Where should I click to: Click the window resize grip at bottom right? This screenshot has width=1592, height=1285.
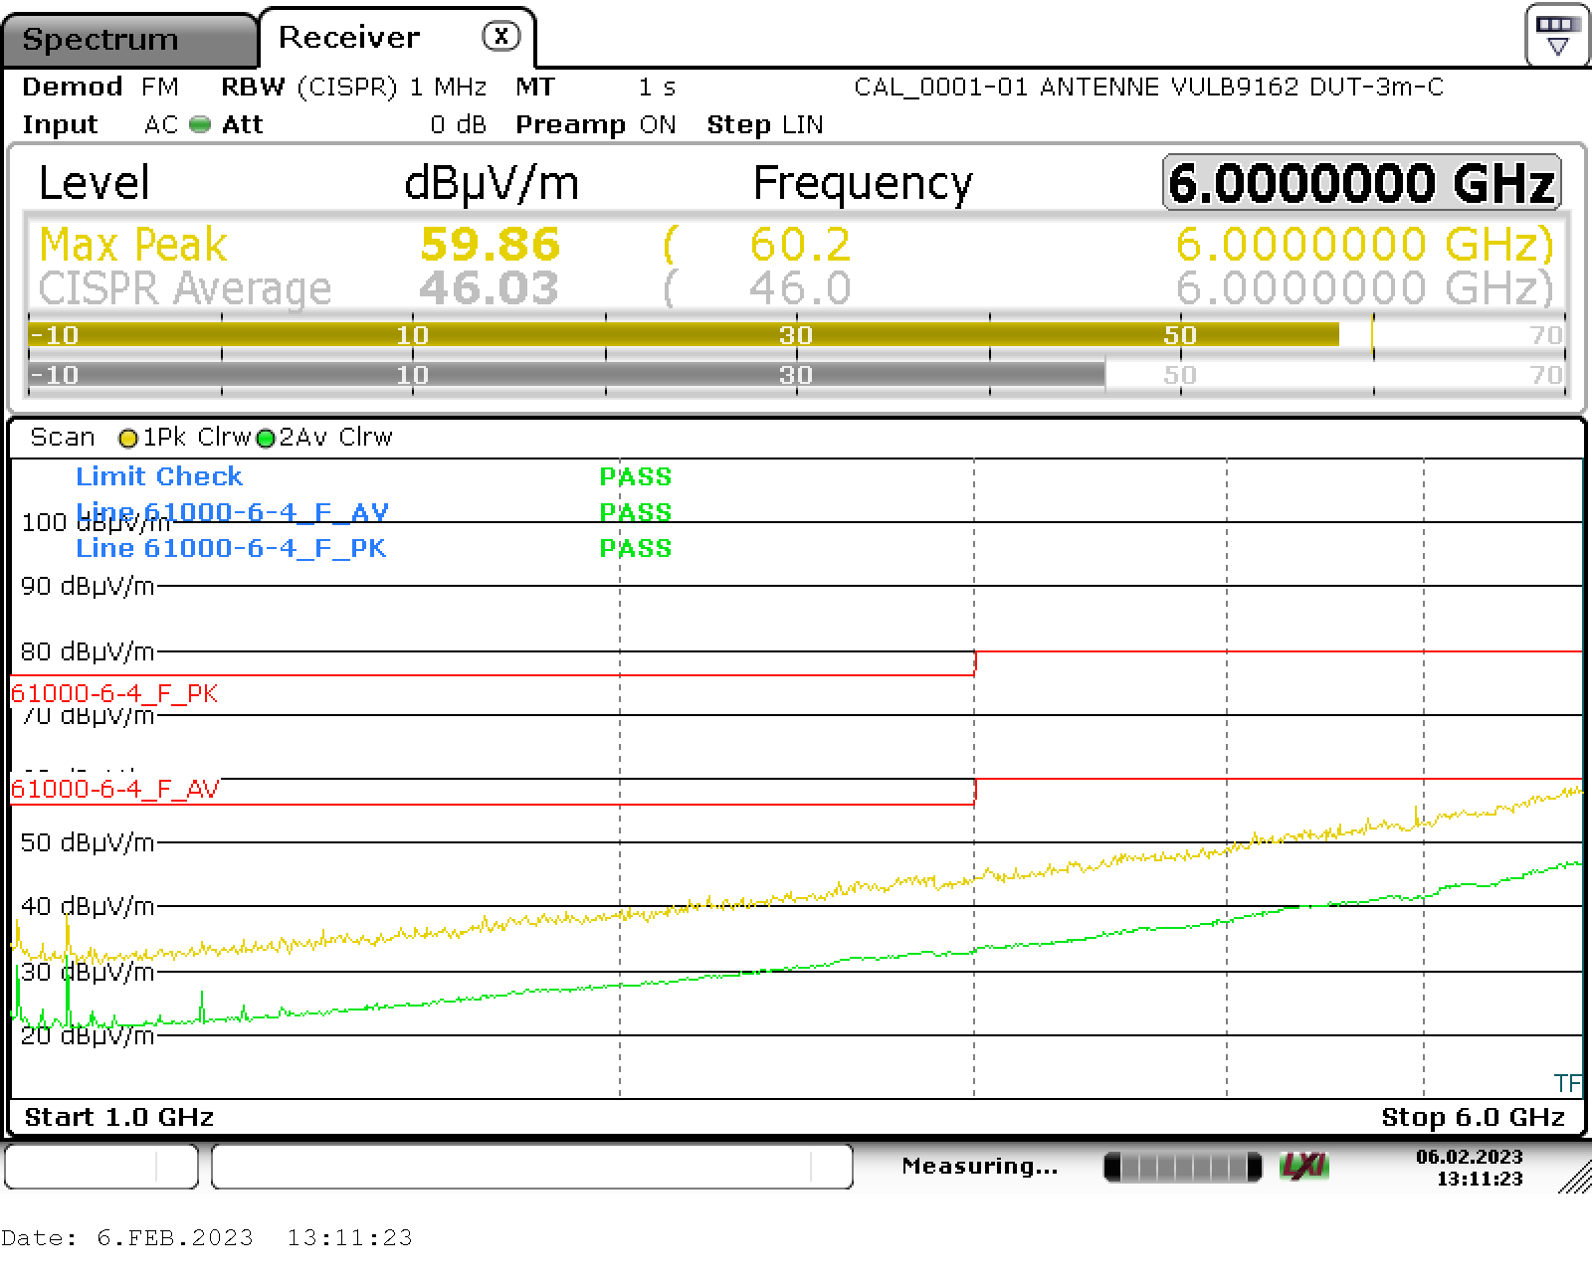[x=1574, y=1175]
